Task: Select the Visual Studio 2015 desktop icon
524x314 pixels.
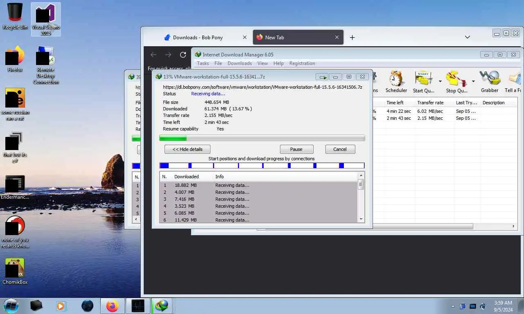Action: (46, 19)
